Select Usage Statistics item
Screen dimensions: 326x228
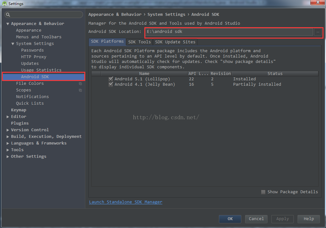[x=41, y=70]
